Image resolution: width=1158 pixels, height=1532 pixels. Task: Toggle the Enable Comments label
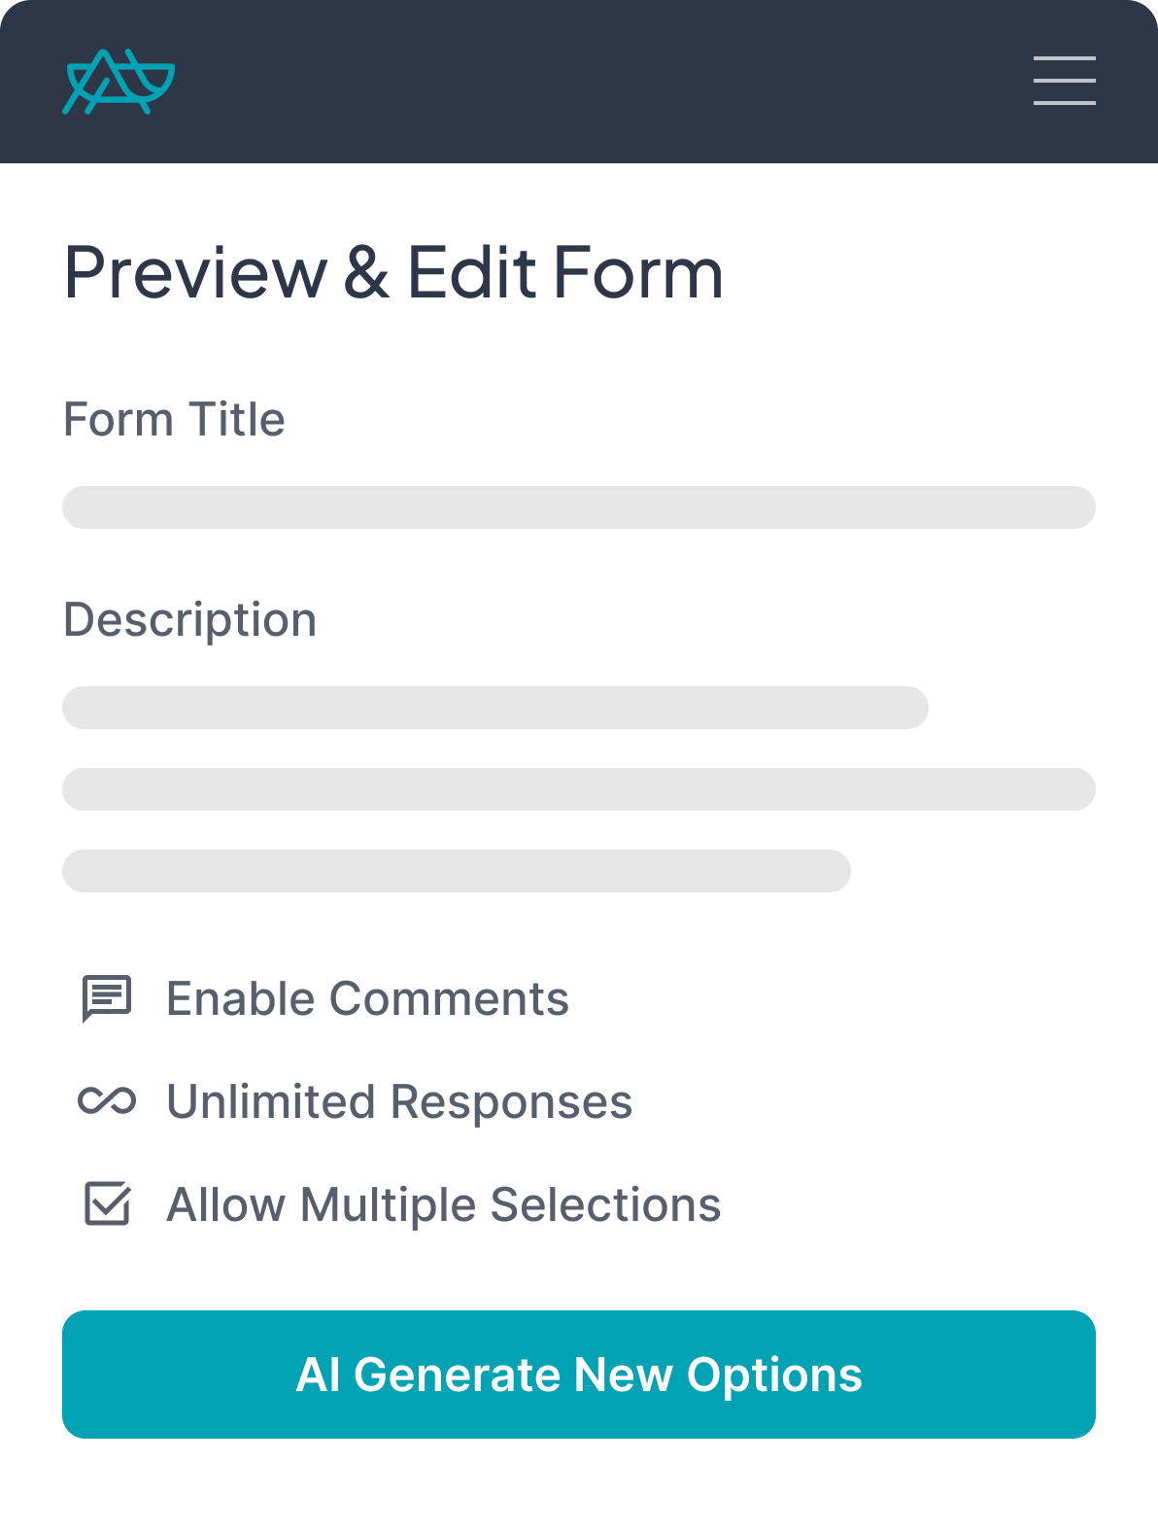[367, 999]
